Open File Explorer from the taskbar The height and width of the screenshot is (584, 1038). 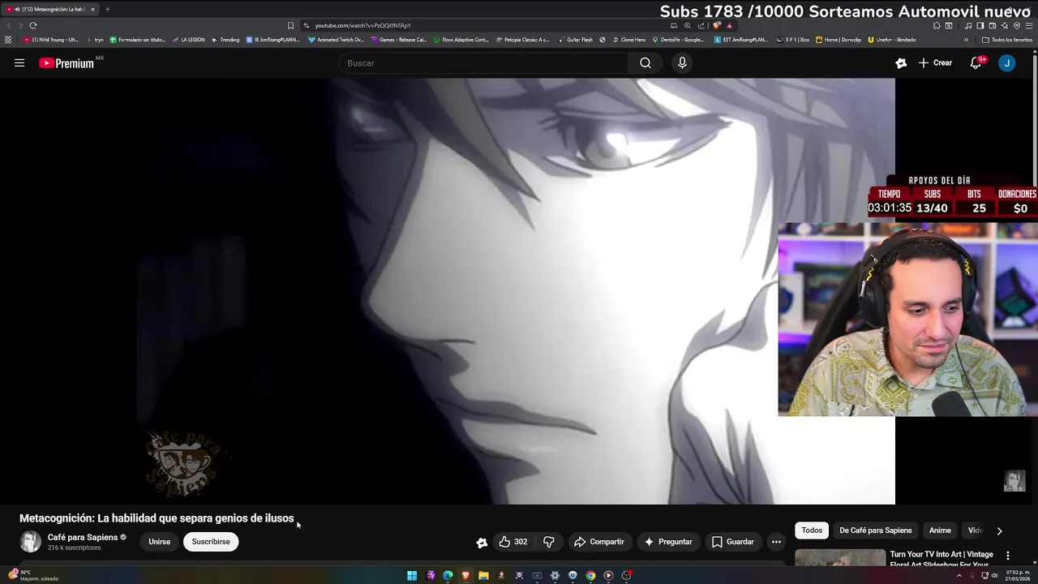click(483, 576)
